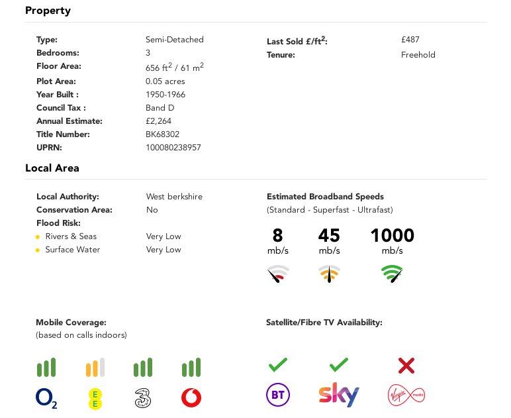The width and height of the screenshot is (511, 418).
Task: Click the Sky logo
Action: (339, 395)
